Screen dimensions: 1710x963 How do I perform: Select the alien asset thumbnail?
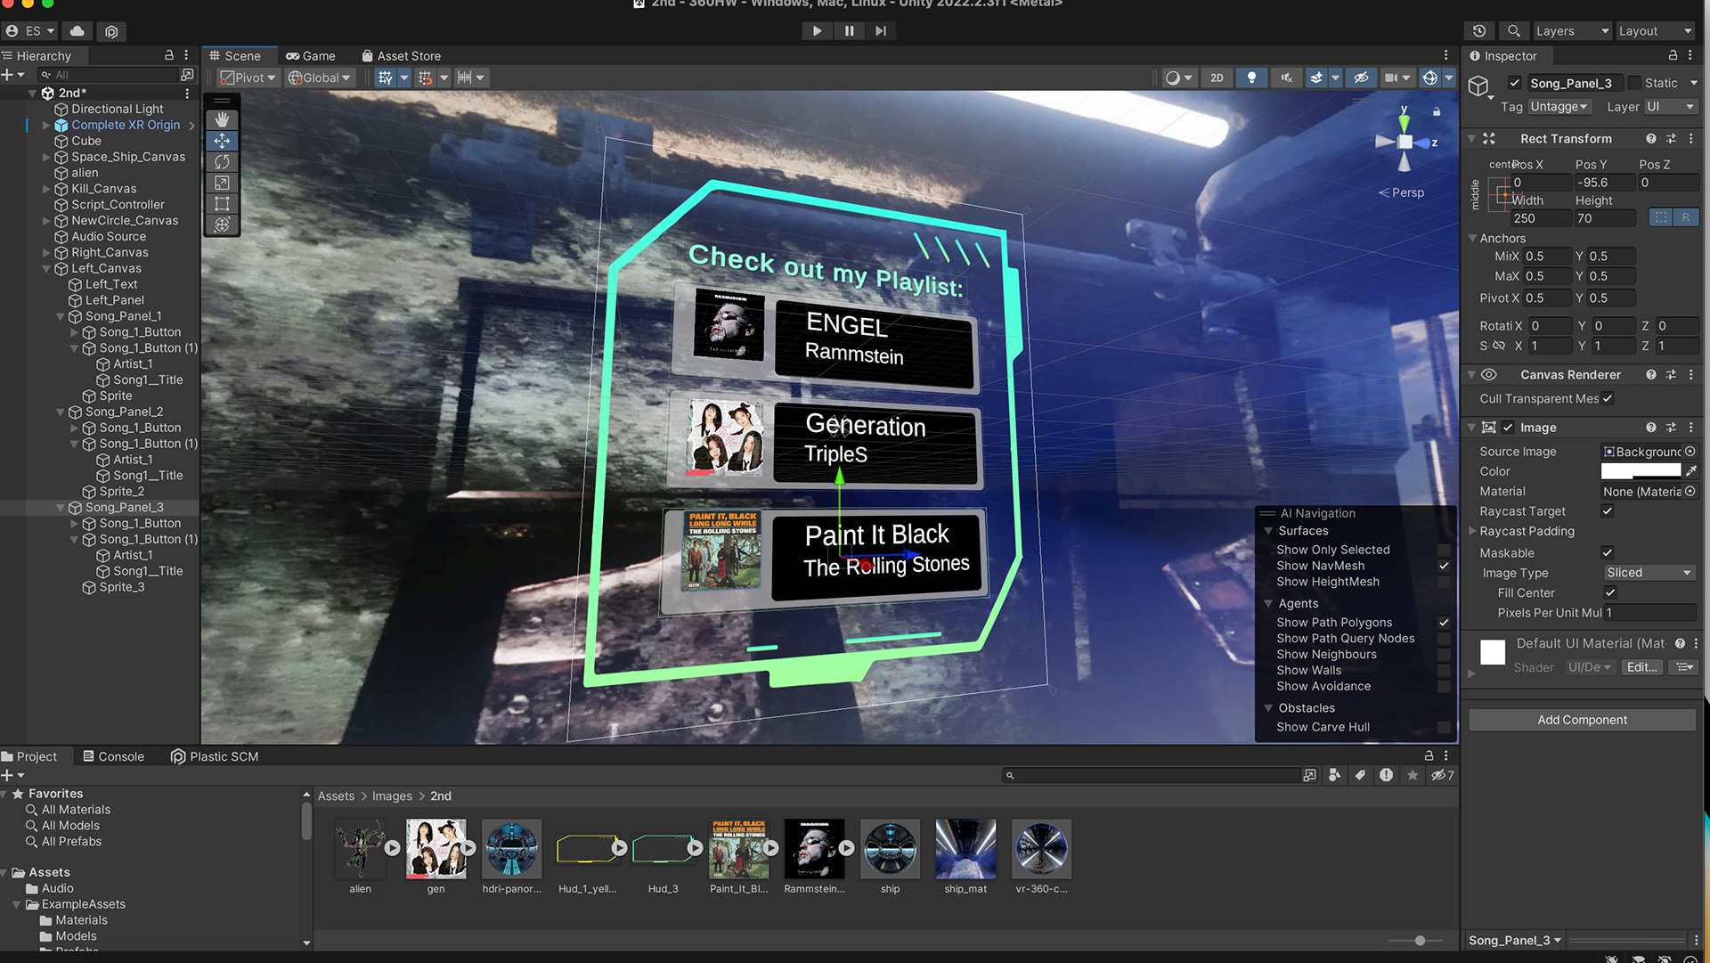[360, 850]
